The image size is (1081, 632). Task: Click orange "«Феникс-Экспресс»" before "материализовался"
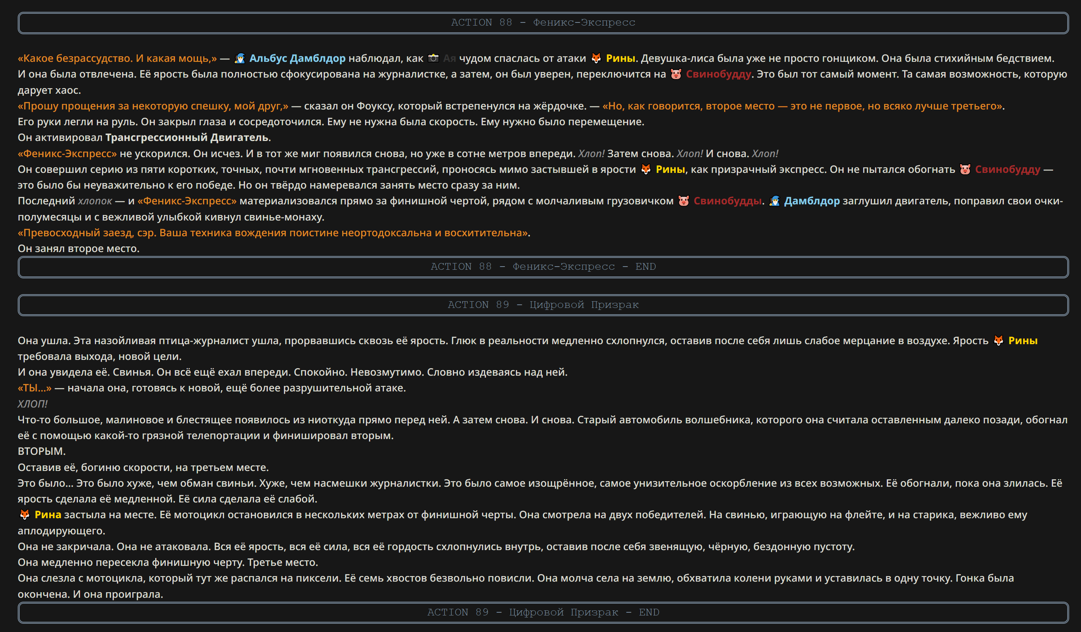click(187, 201)
